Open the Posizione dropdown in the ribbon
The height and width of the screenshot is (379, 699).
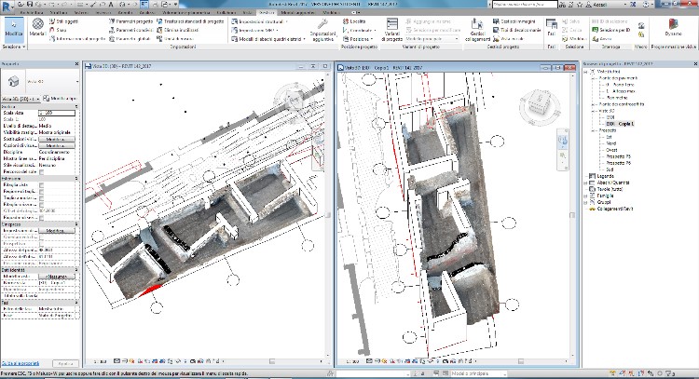click(x=359, y=40)
